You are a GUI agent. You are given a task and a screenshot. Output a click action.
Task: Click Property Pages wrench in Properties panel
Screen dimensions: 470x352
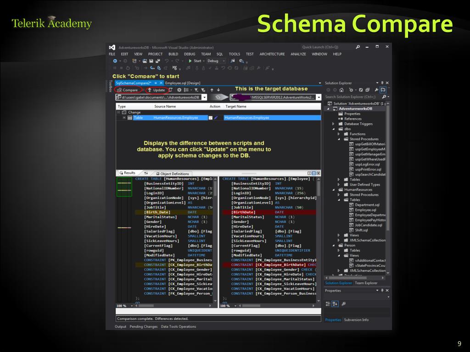pyautogui.click(x=343, y=304)
